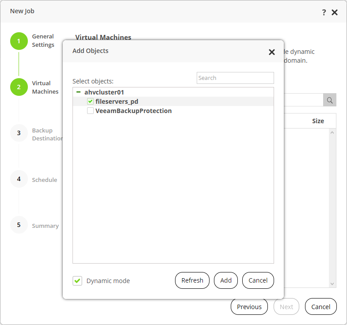Select the VeeamBackupProtection row label
Screen dimensions: 347x325
point(133,111)
